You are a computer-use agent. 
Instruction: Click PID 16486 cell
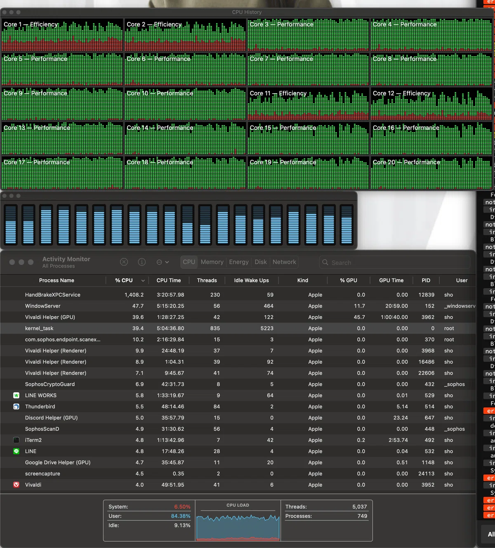(x=426, y=362)
